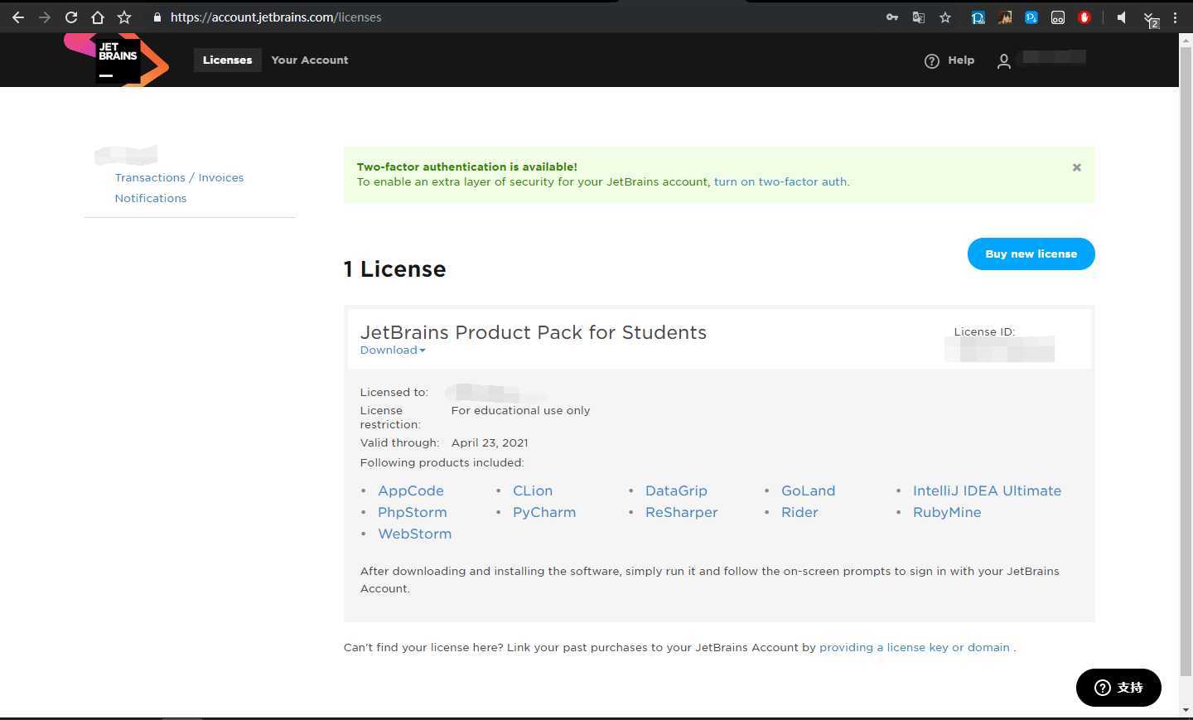Click the browser reload button
Viewport: 1193px width, 720px height.
coord(71,17)
